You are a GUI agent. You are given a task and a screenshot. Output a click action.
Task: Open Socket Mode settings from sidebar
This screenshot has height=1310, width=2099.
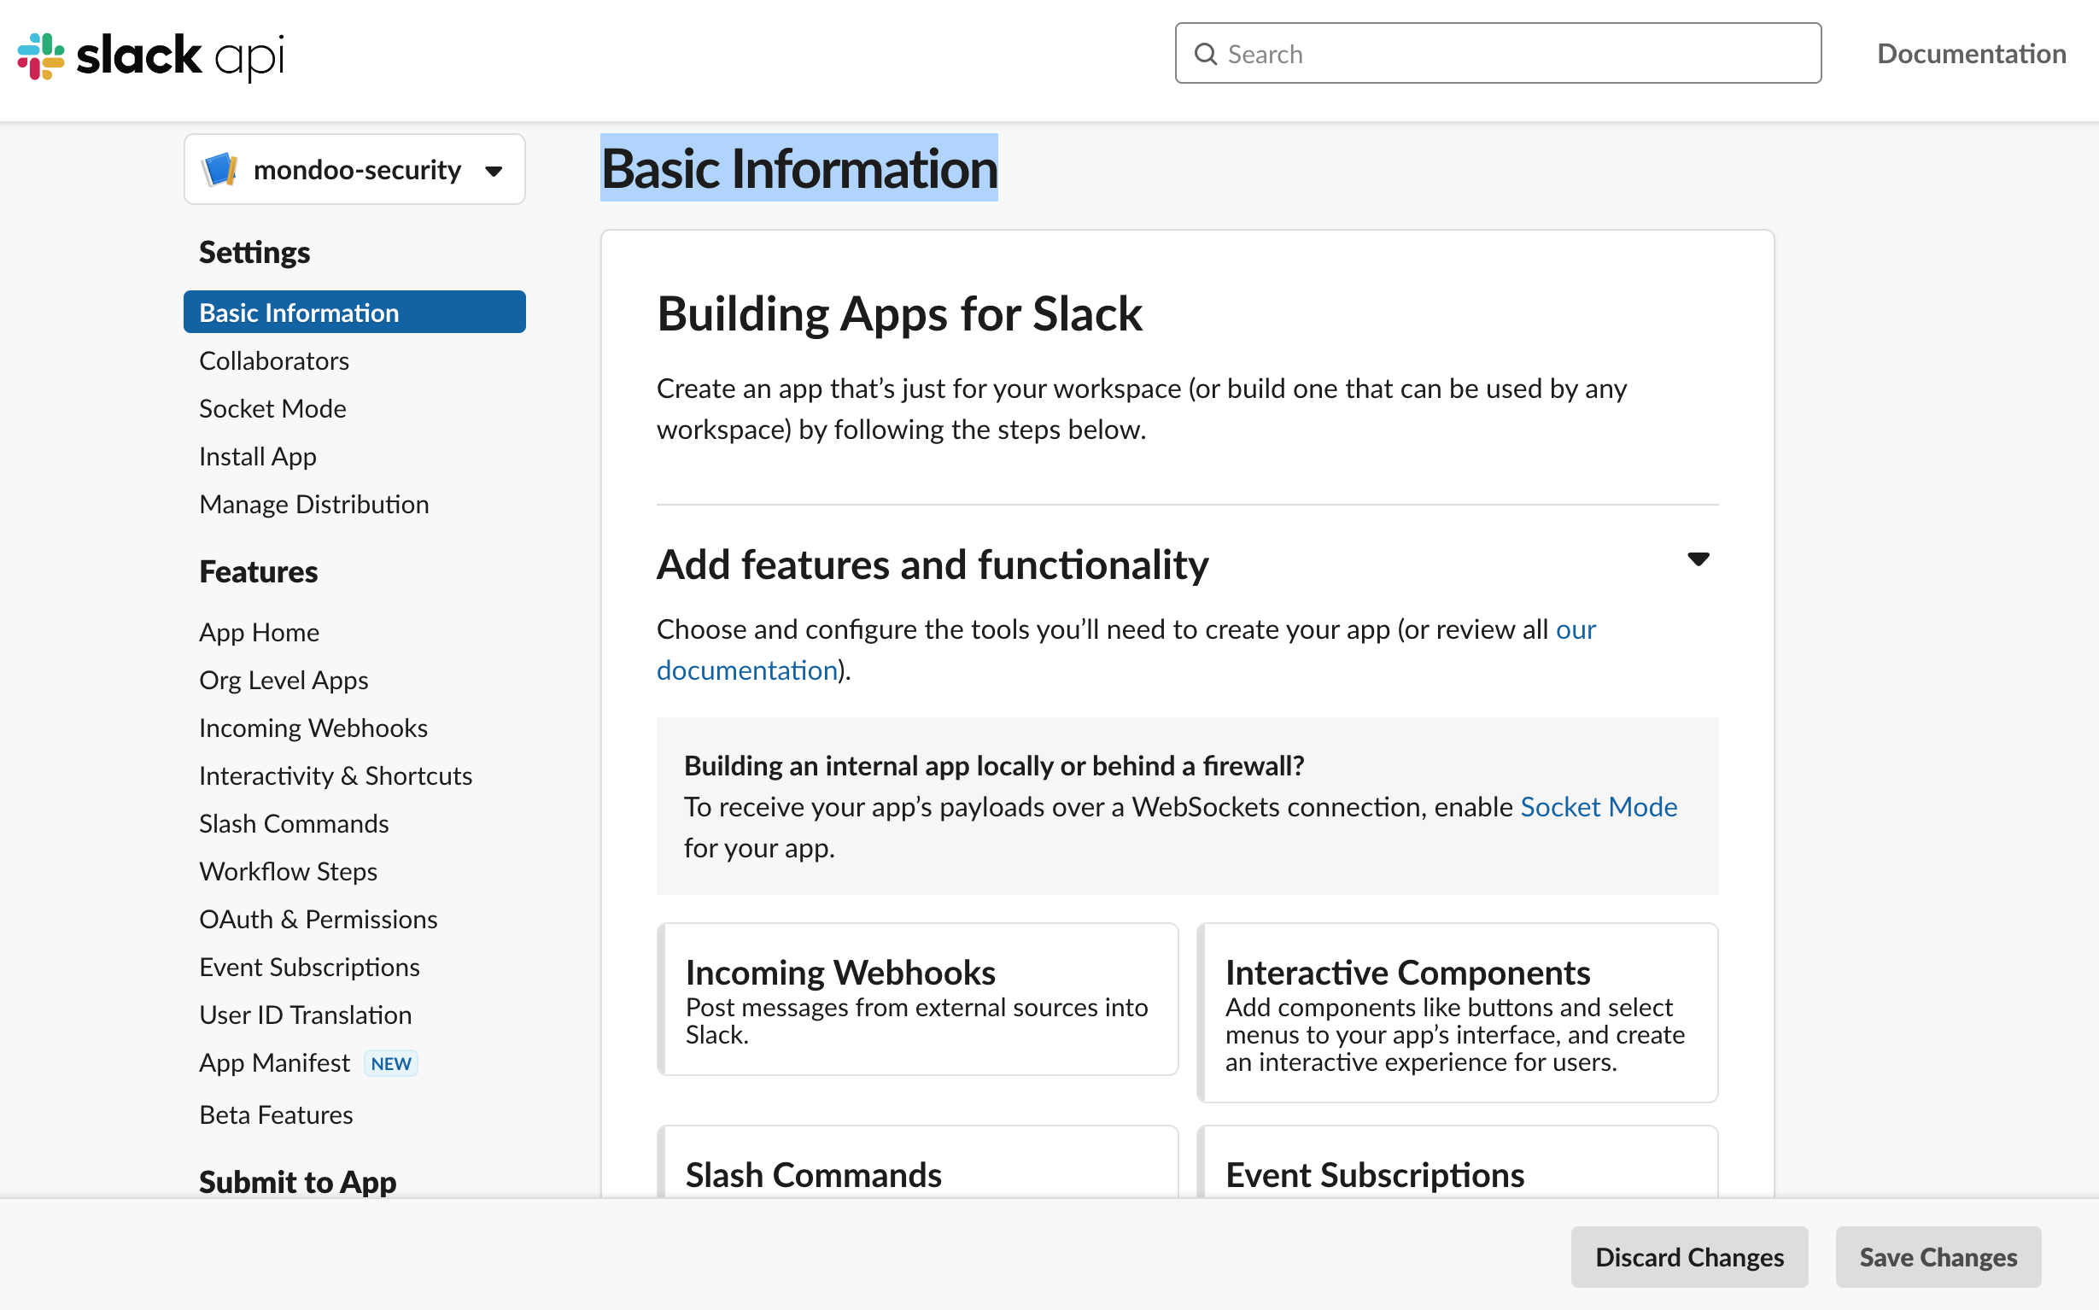pyautogui.click(x=273, y=408)
